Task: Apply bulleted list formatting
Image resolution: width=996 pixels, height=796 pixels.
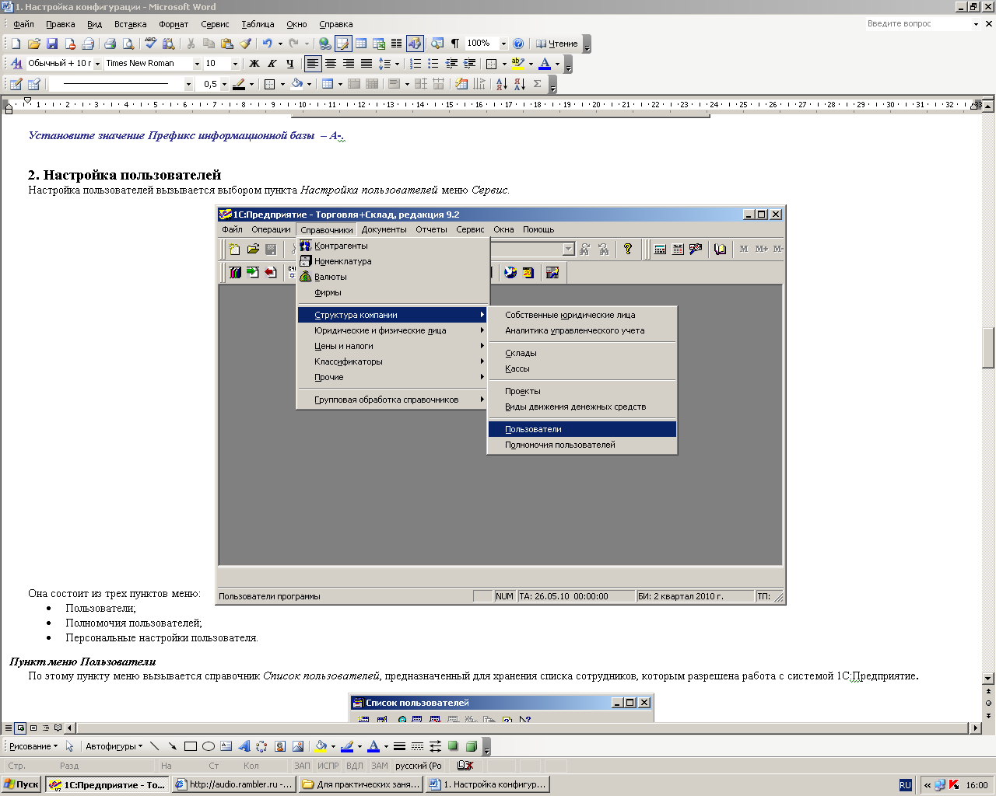Action: coord(433,64)
